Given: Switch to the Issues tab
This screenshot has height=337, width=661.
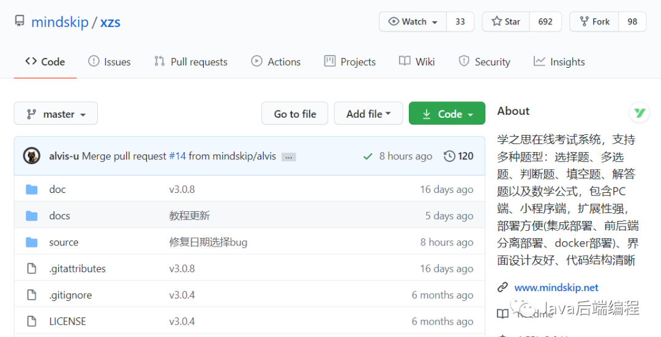Looking at the screenshot, I should [109, 62].
